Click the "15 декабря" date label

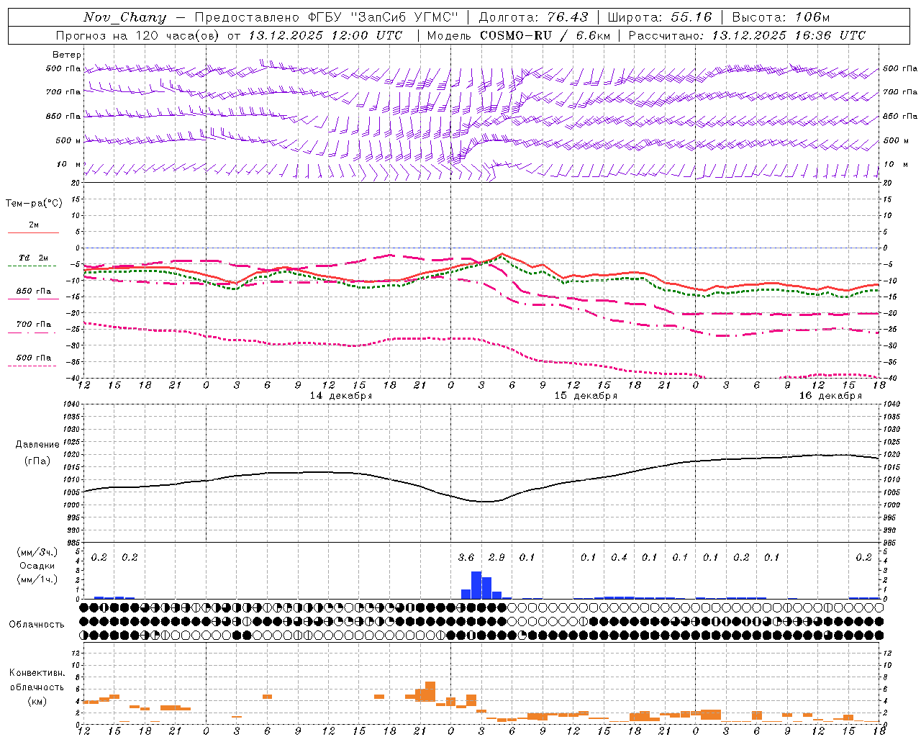(586, 396)
